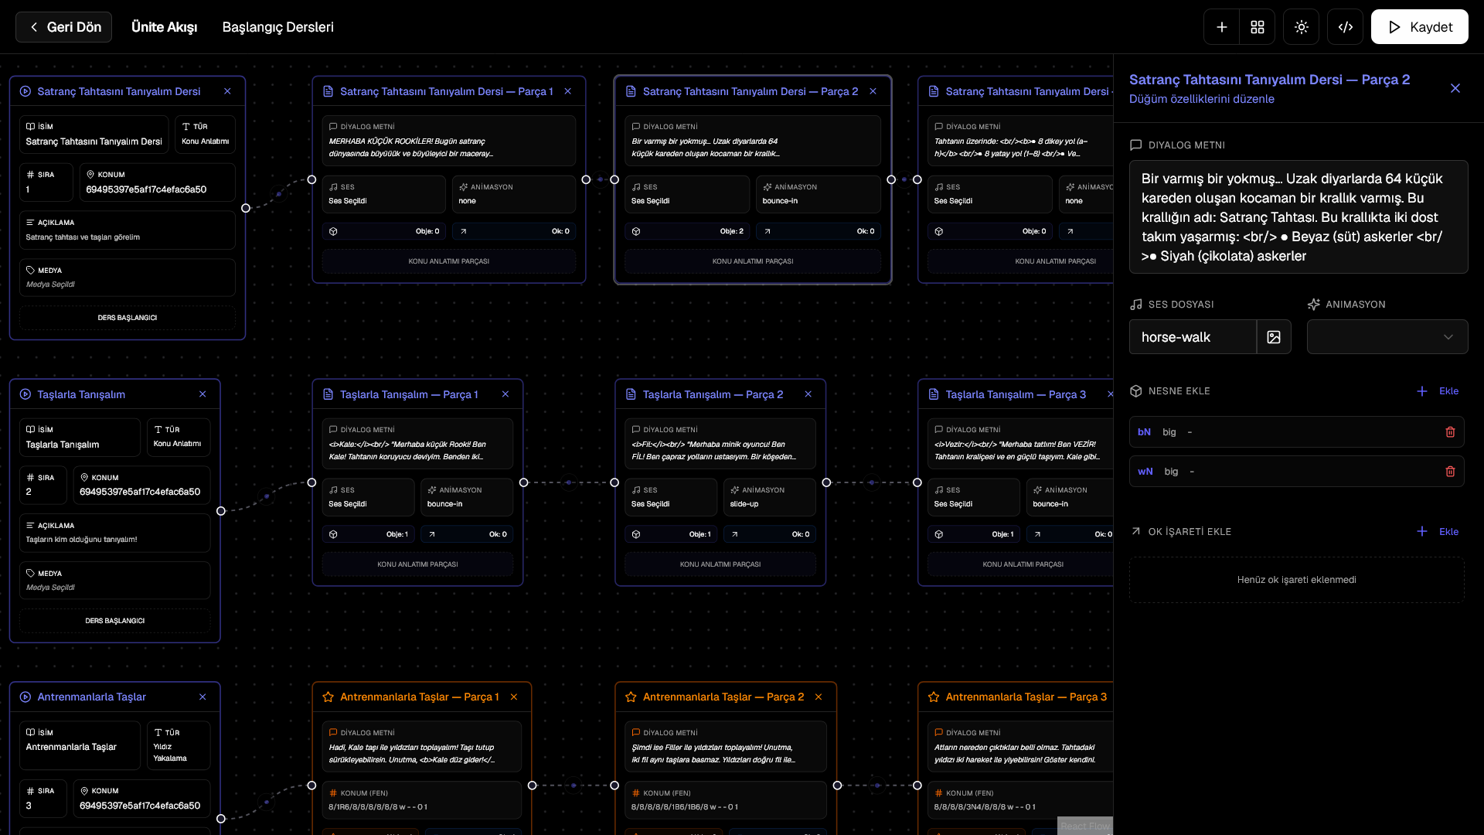Add an arrow via Ok İşareti Ekle's Ekle

[x=1438, y=532]
